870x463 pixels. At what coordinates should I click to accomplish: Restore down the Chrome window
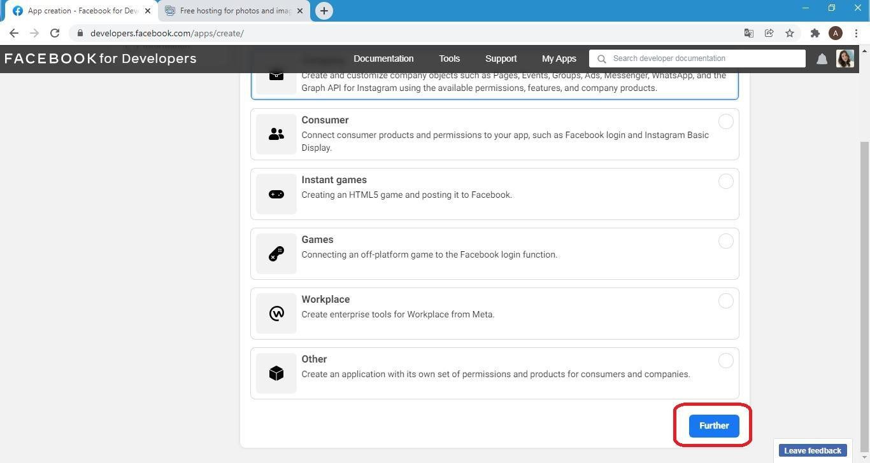point(831,8)
